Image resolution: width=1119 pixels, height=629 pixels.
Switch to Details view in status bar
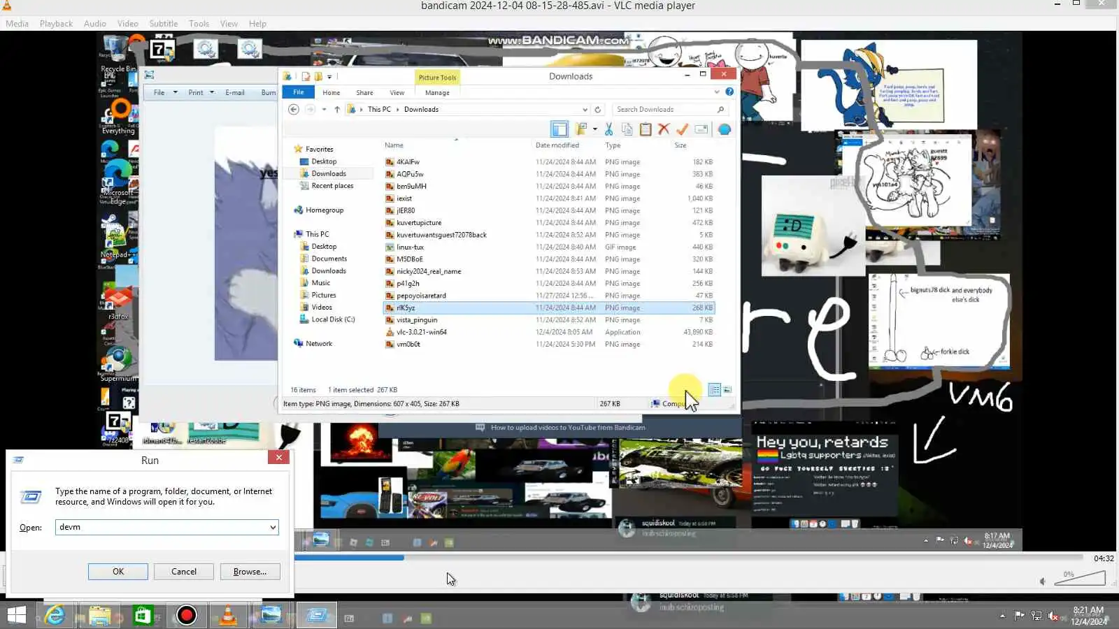coord(714,390)
